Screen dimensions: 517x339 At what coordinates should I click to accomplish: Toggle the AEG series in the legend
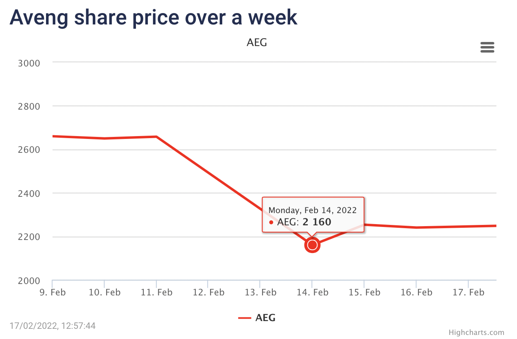coord(265,318)
